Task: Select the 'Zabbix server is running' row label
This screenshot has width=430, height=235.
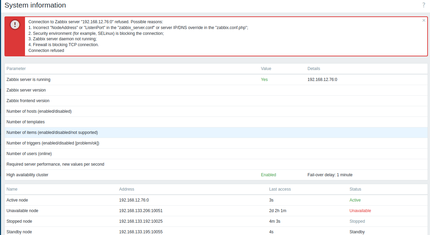Action: [x=28, y=80]
